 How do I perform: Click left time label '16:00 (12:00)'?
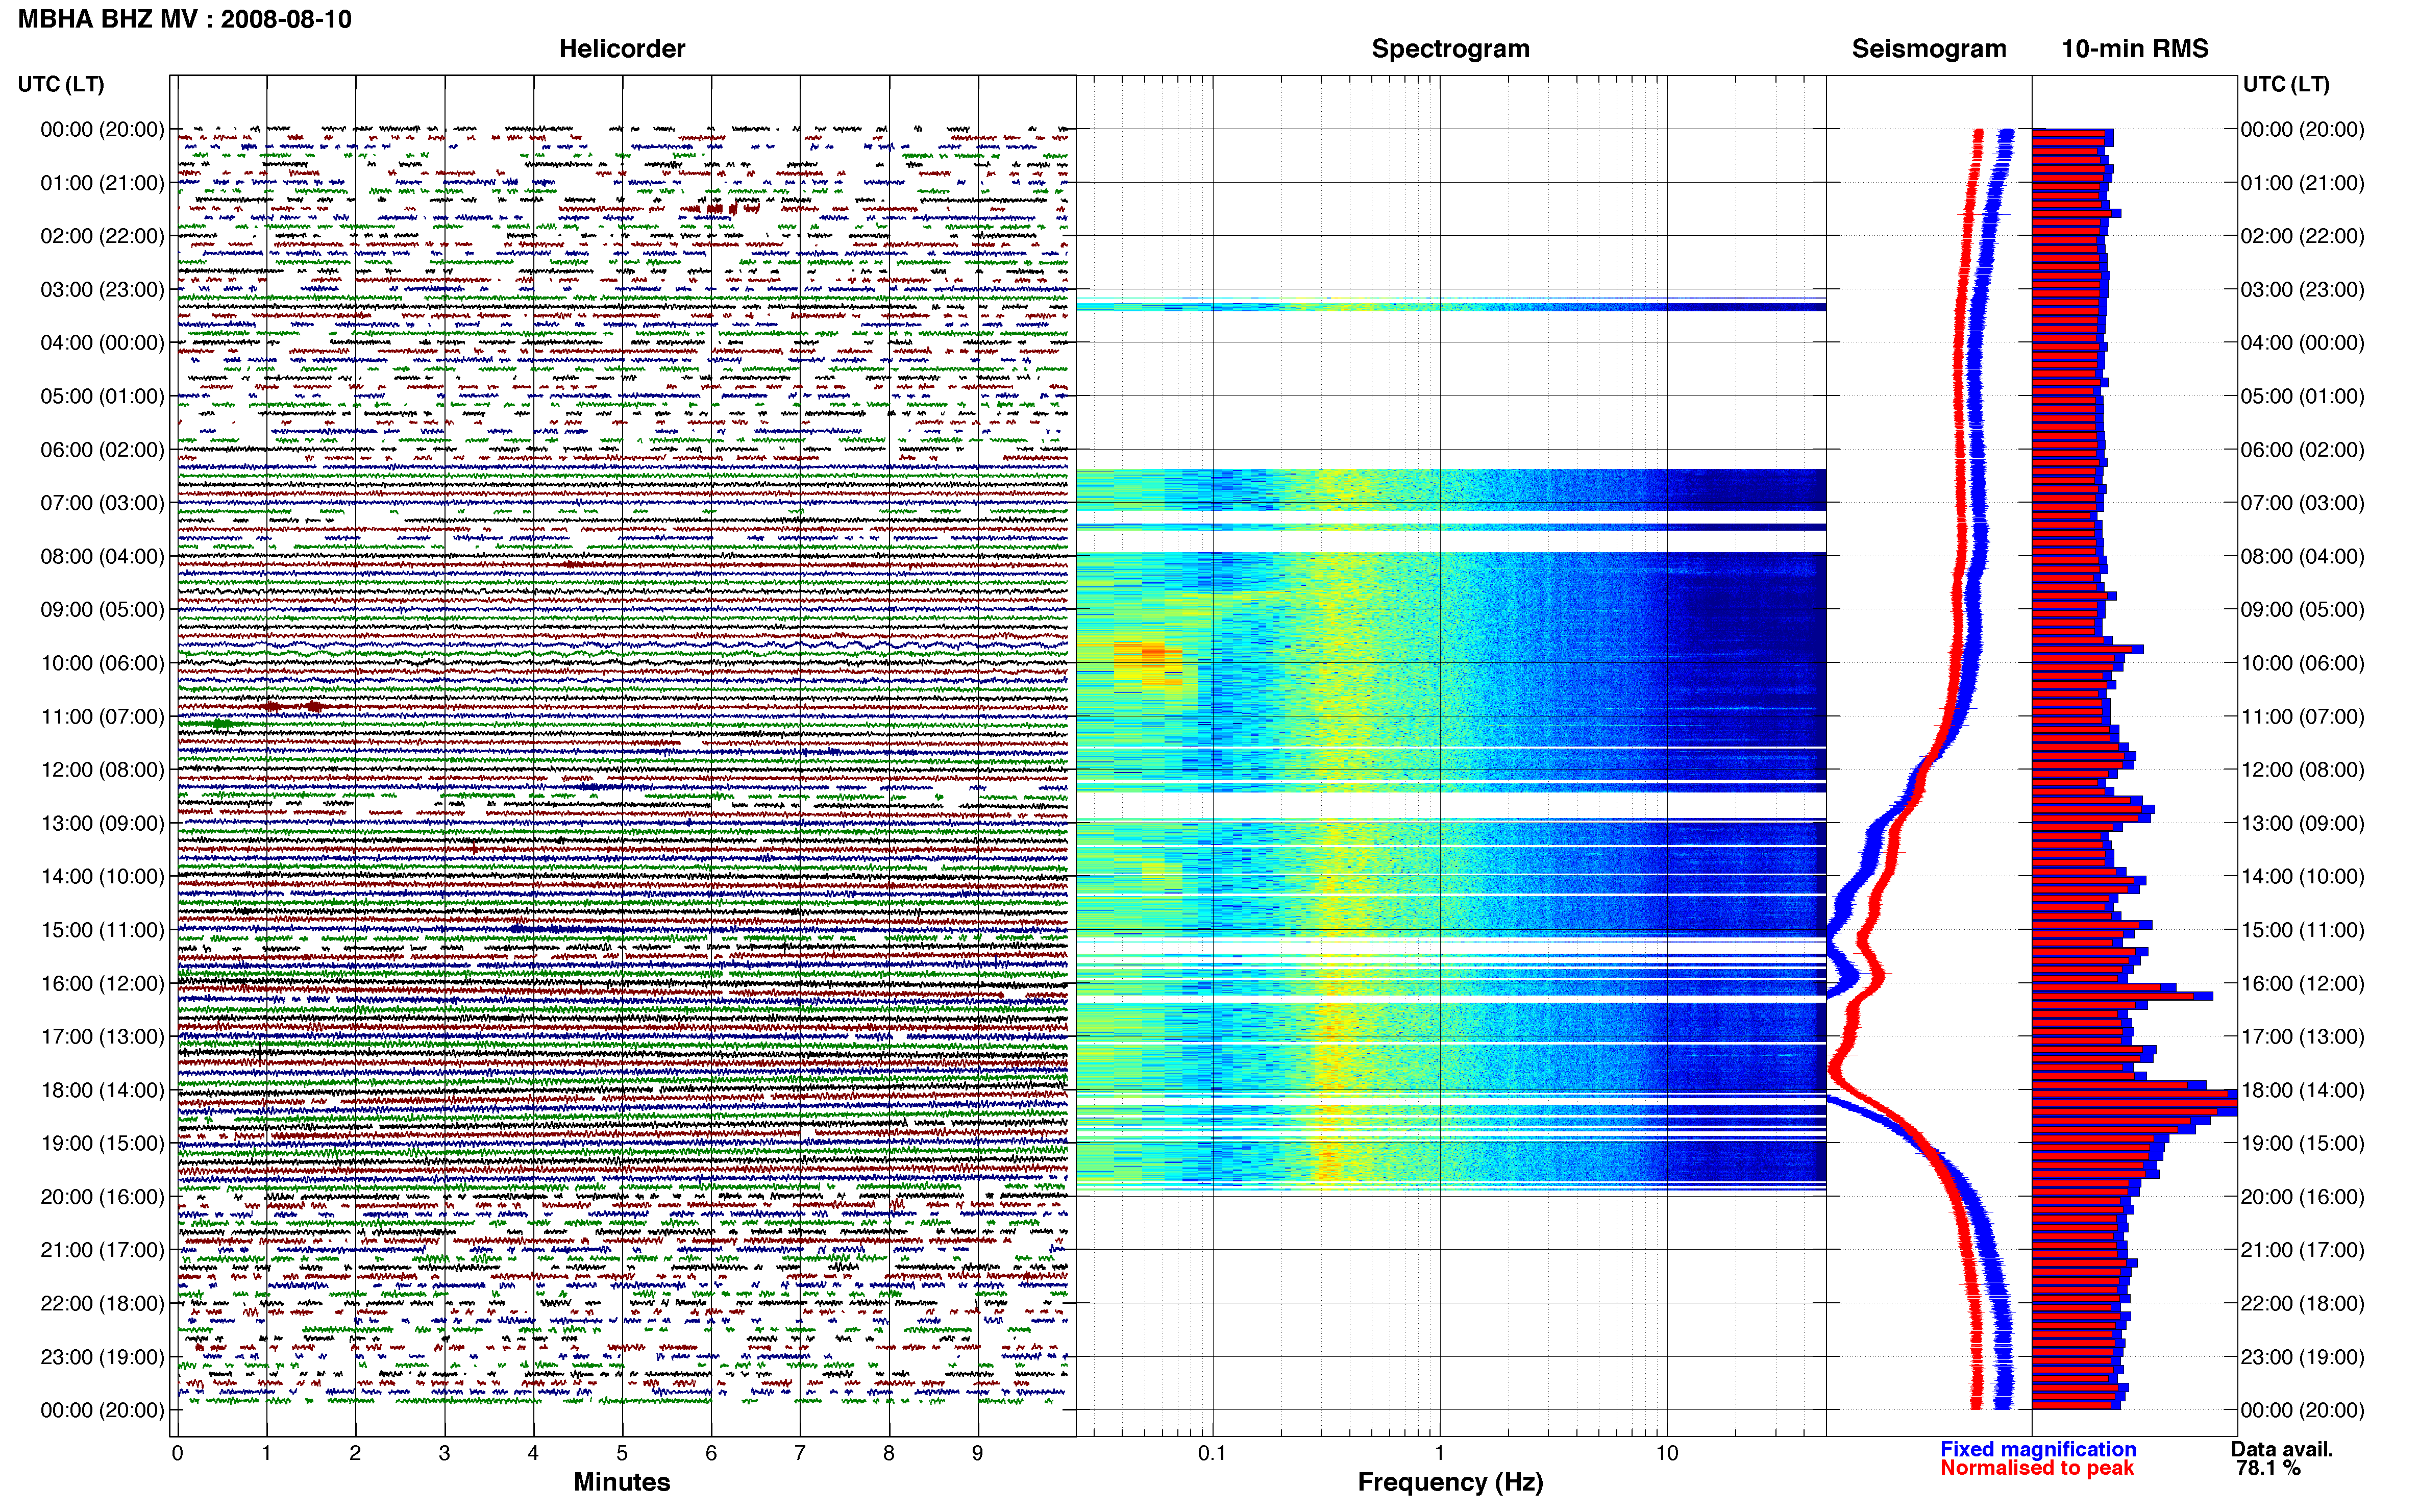[x=102, y=983]
